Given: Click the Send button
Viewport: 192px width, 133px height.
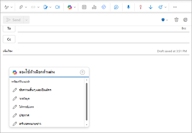Looking at the screenshot, I should point(13,20).
